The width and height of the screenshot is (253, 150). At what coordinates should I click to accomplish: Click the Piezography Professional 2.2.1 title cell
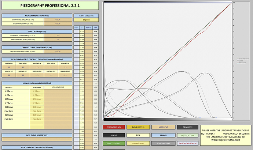(50, 5)
